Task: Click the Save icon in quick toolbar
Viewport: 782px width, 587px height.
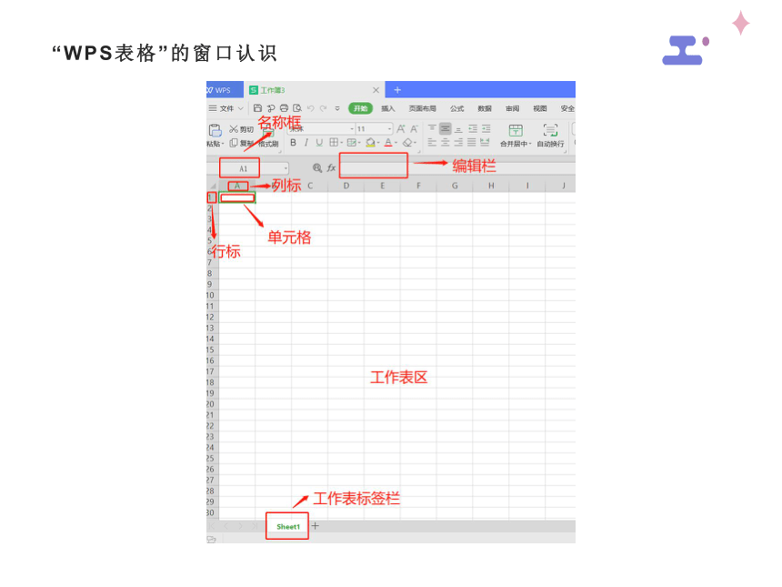Action: [x=257, y=107]
